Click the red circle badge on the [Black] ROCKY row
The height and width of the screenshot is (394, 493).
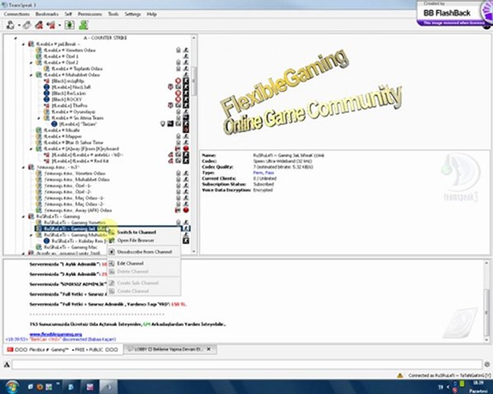pyautogui.click(x=178, y=100)
